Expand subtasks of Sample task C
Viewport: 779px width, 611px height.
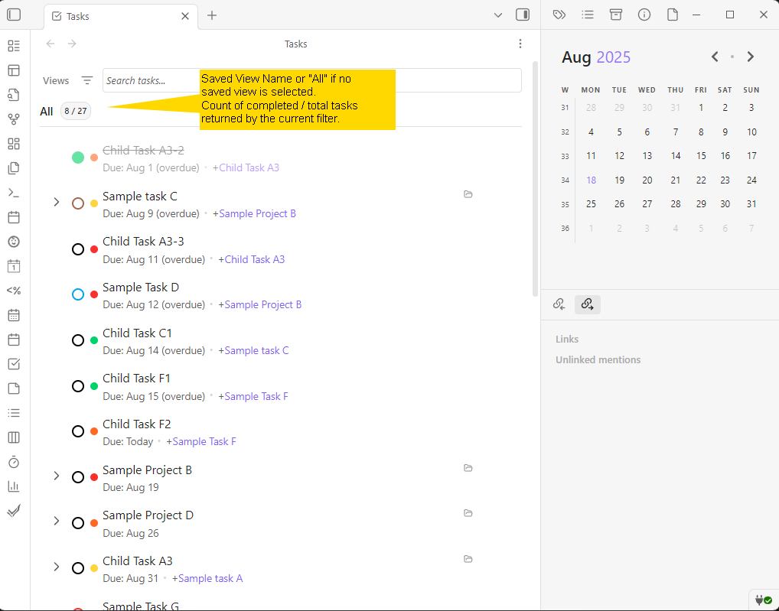56,203
